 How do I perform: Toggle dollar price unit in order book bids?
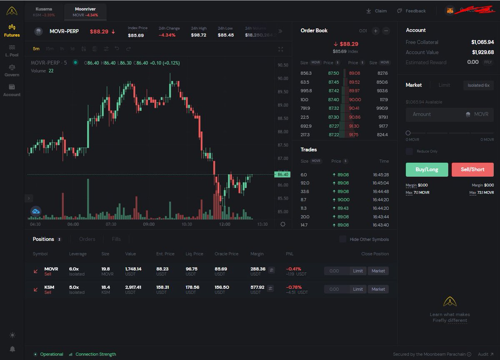click(338, 62)
